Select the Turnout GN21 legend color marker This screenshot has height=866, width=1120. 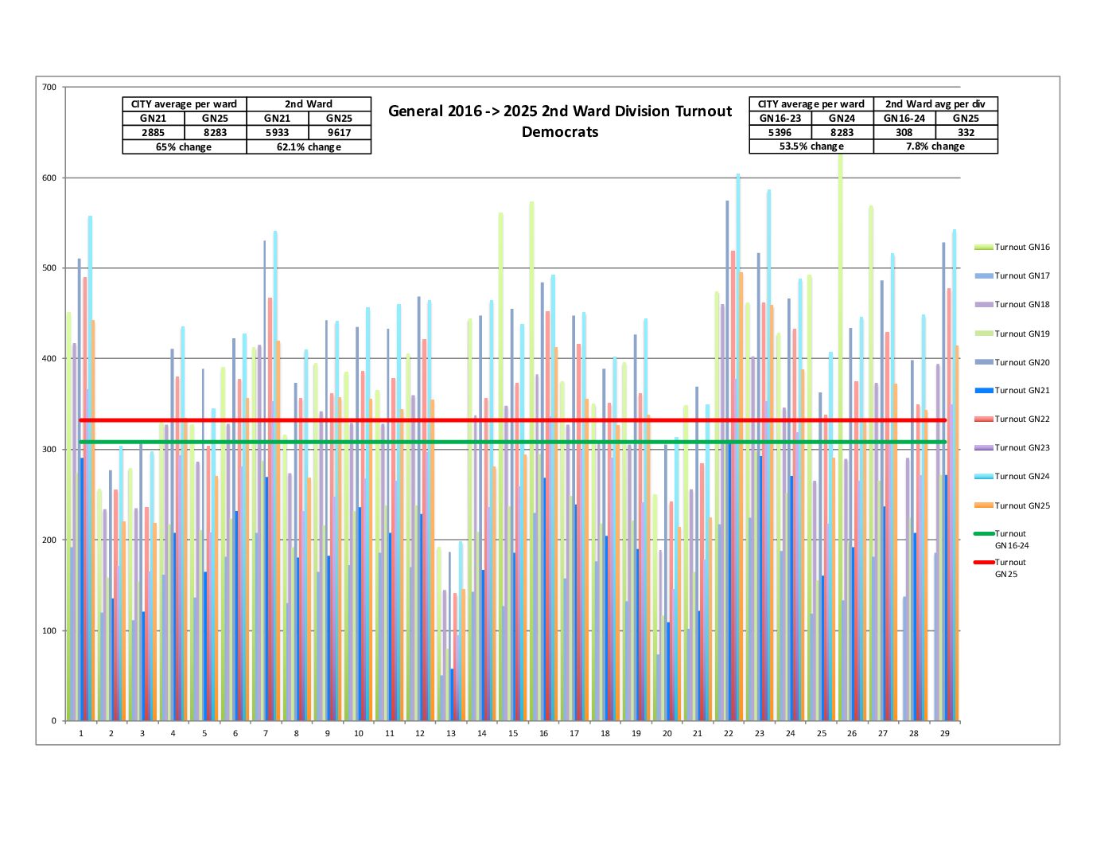[x=983, y=391]
